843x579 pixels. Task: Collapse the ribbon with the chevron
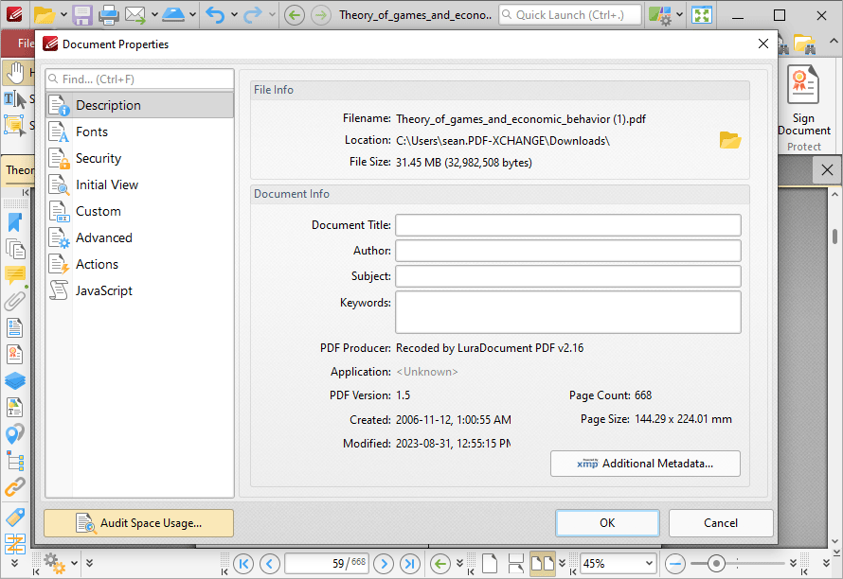tap(833, 41)
